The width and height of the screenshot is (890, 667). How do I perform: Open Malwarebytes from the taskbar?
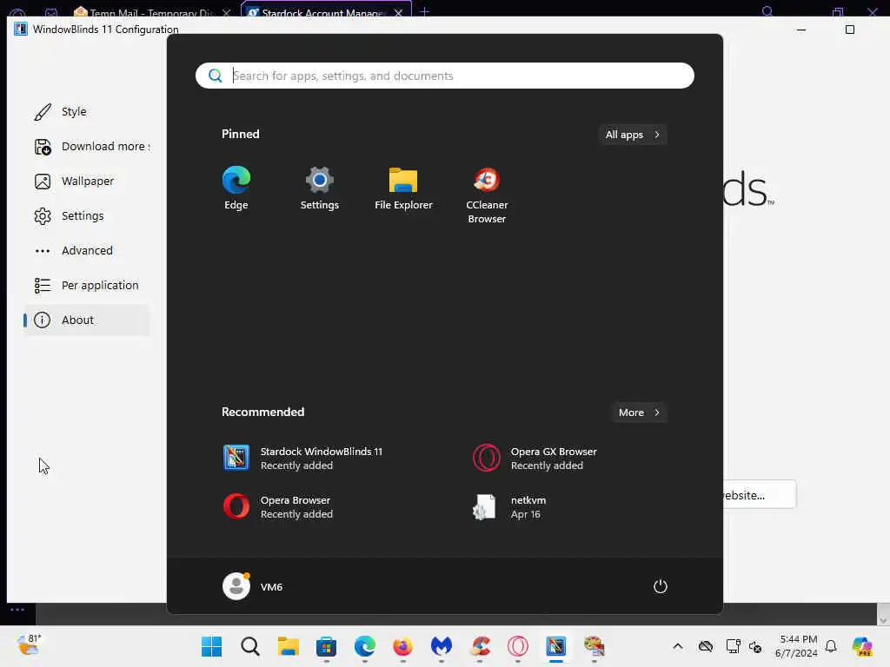[441, 646]
